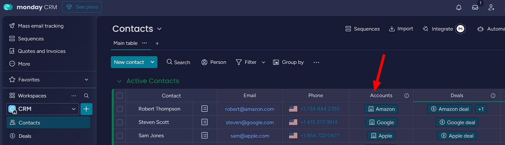This screenshot has width=505, height=145.
Task: Open toolbar more options ellipsis
Action: 316,62
